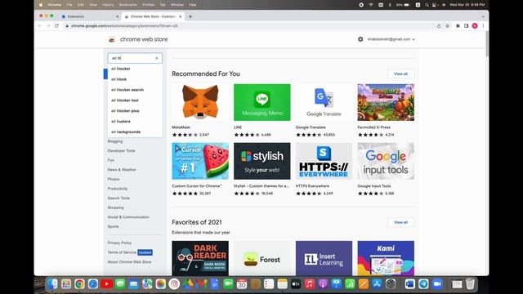
Task: Select the 'ad blocker' suggestion
Action: pyautogui.click(x=135, y=69)
